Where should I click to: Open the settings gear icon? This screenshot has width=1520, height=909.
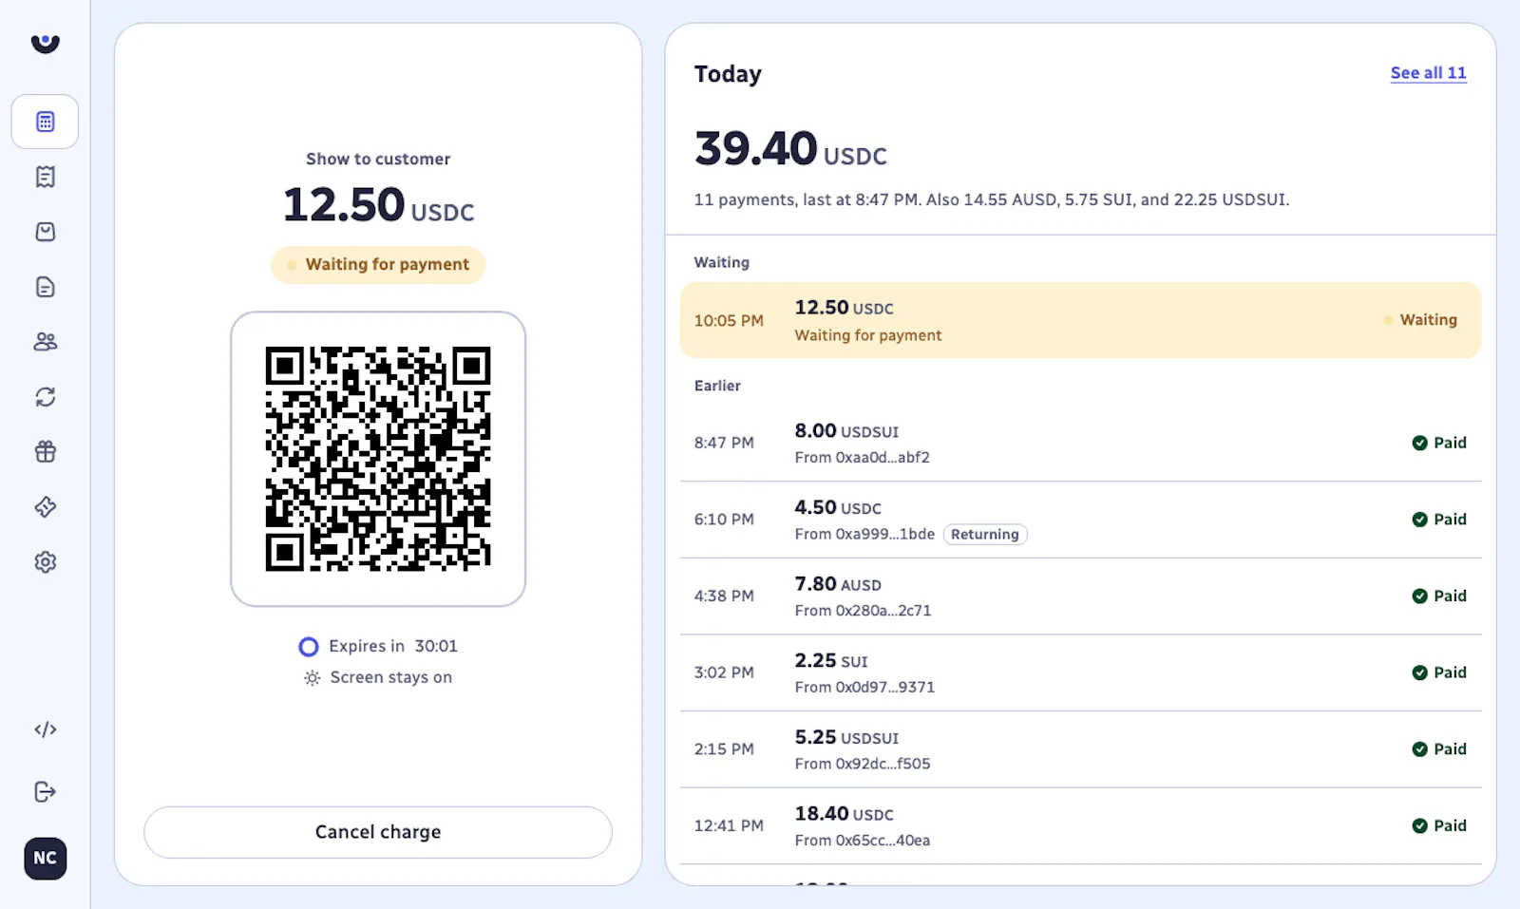click(45, 562)
